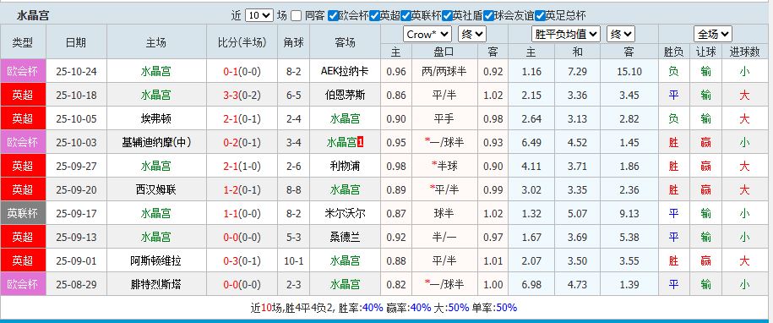Click score 0-2(0-1) for 基辅迪纳摩 match
This screenshot has height=323, width=773.
click(x=242, y=143)
